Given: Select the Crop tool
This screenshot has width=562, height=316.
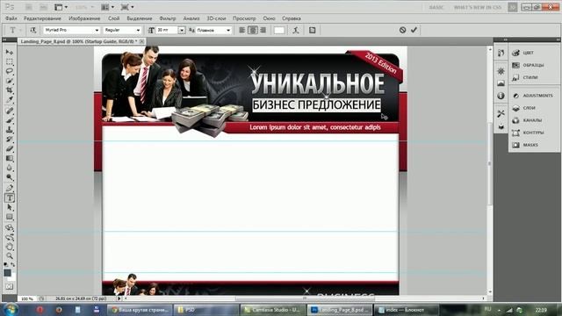Looking at the screenshot, I should tap(10, 90).
